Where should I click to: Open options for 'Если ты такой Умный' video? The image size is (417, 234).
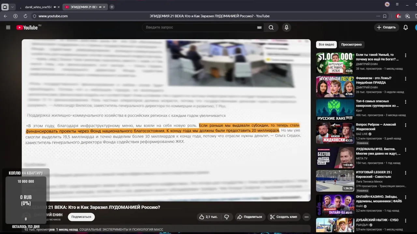(x=406, y=56)
